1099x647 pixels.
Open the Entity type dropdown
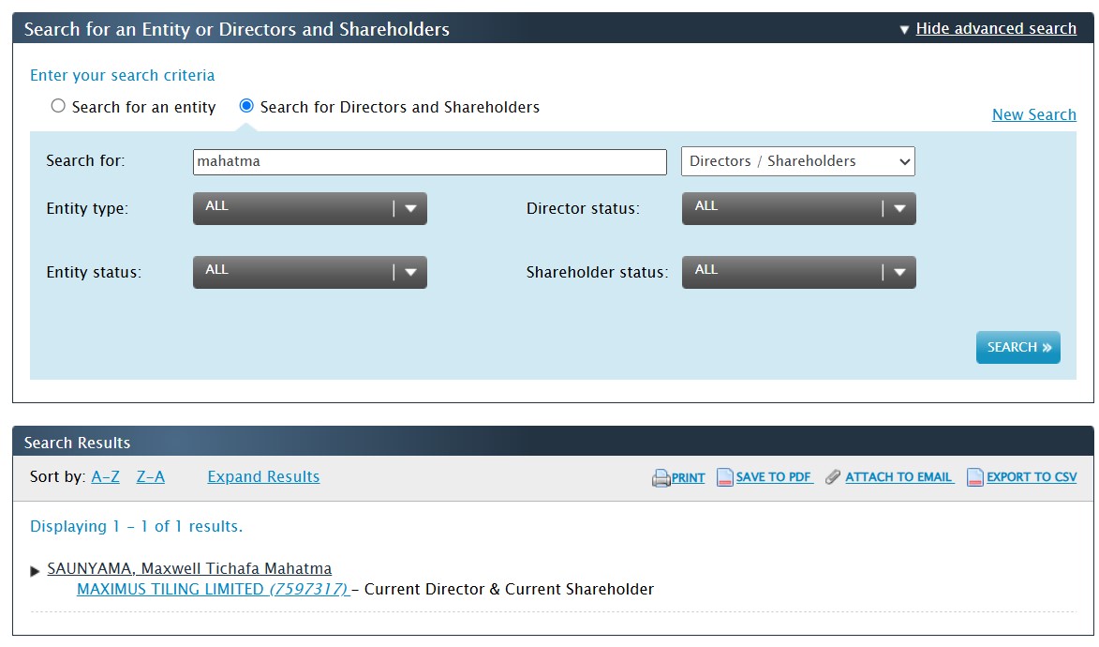click(x=310, y=208)
